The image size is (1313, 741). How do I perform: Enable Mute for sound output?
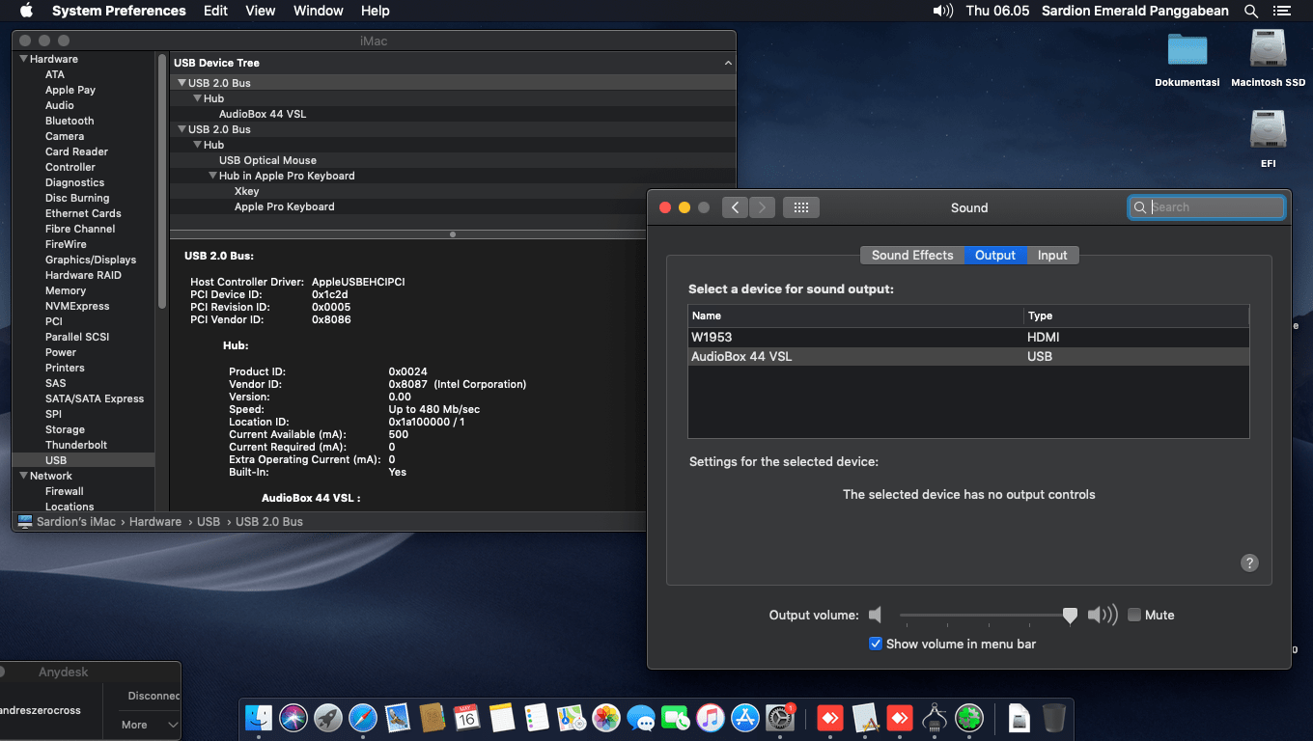[x=1133, y=615]
